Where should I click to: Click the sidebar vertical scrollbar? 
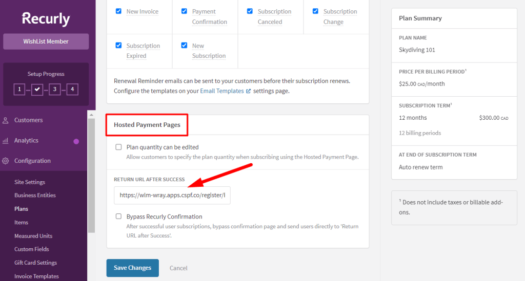point(91,174)
